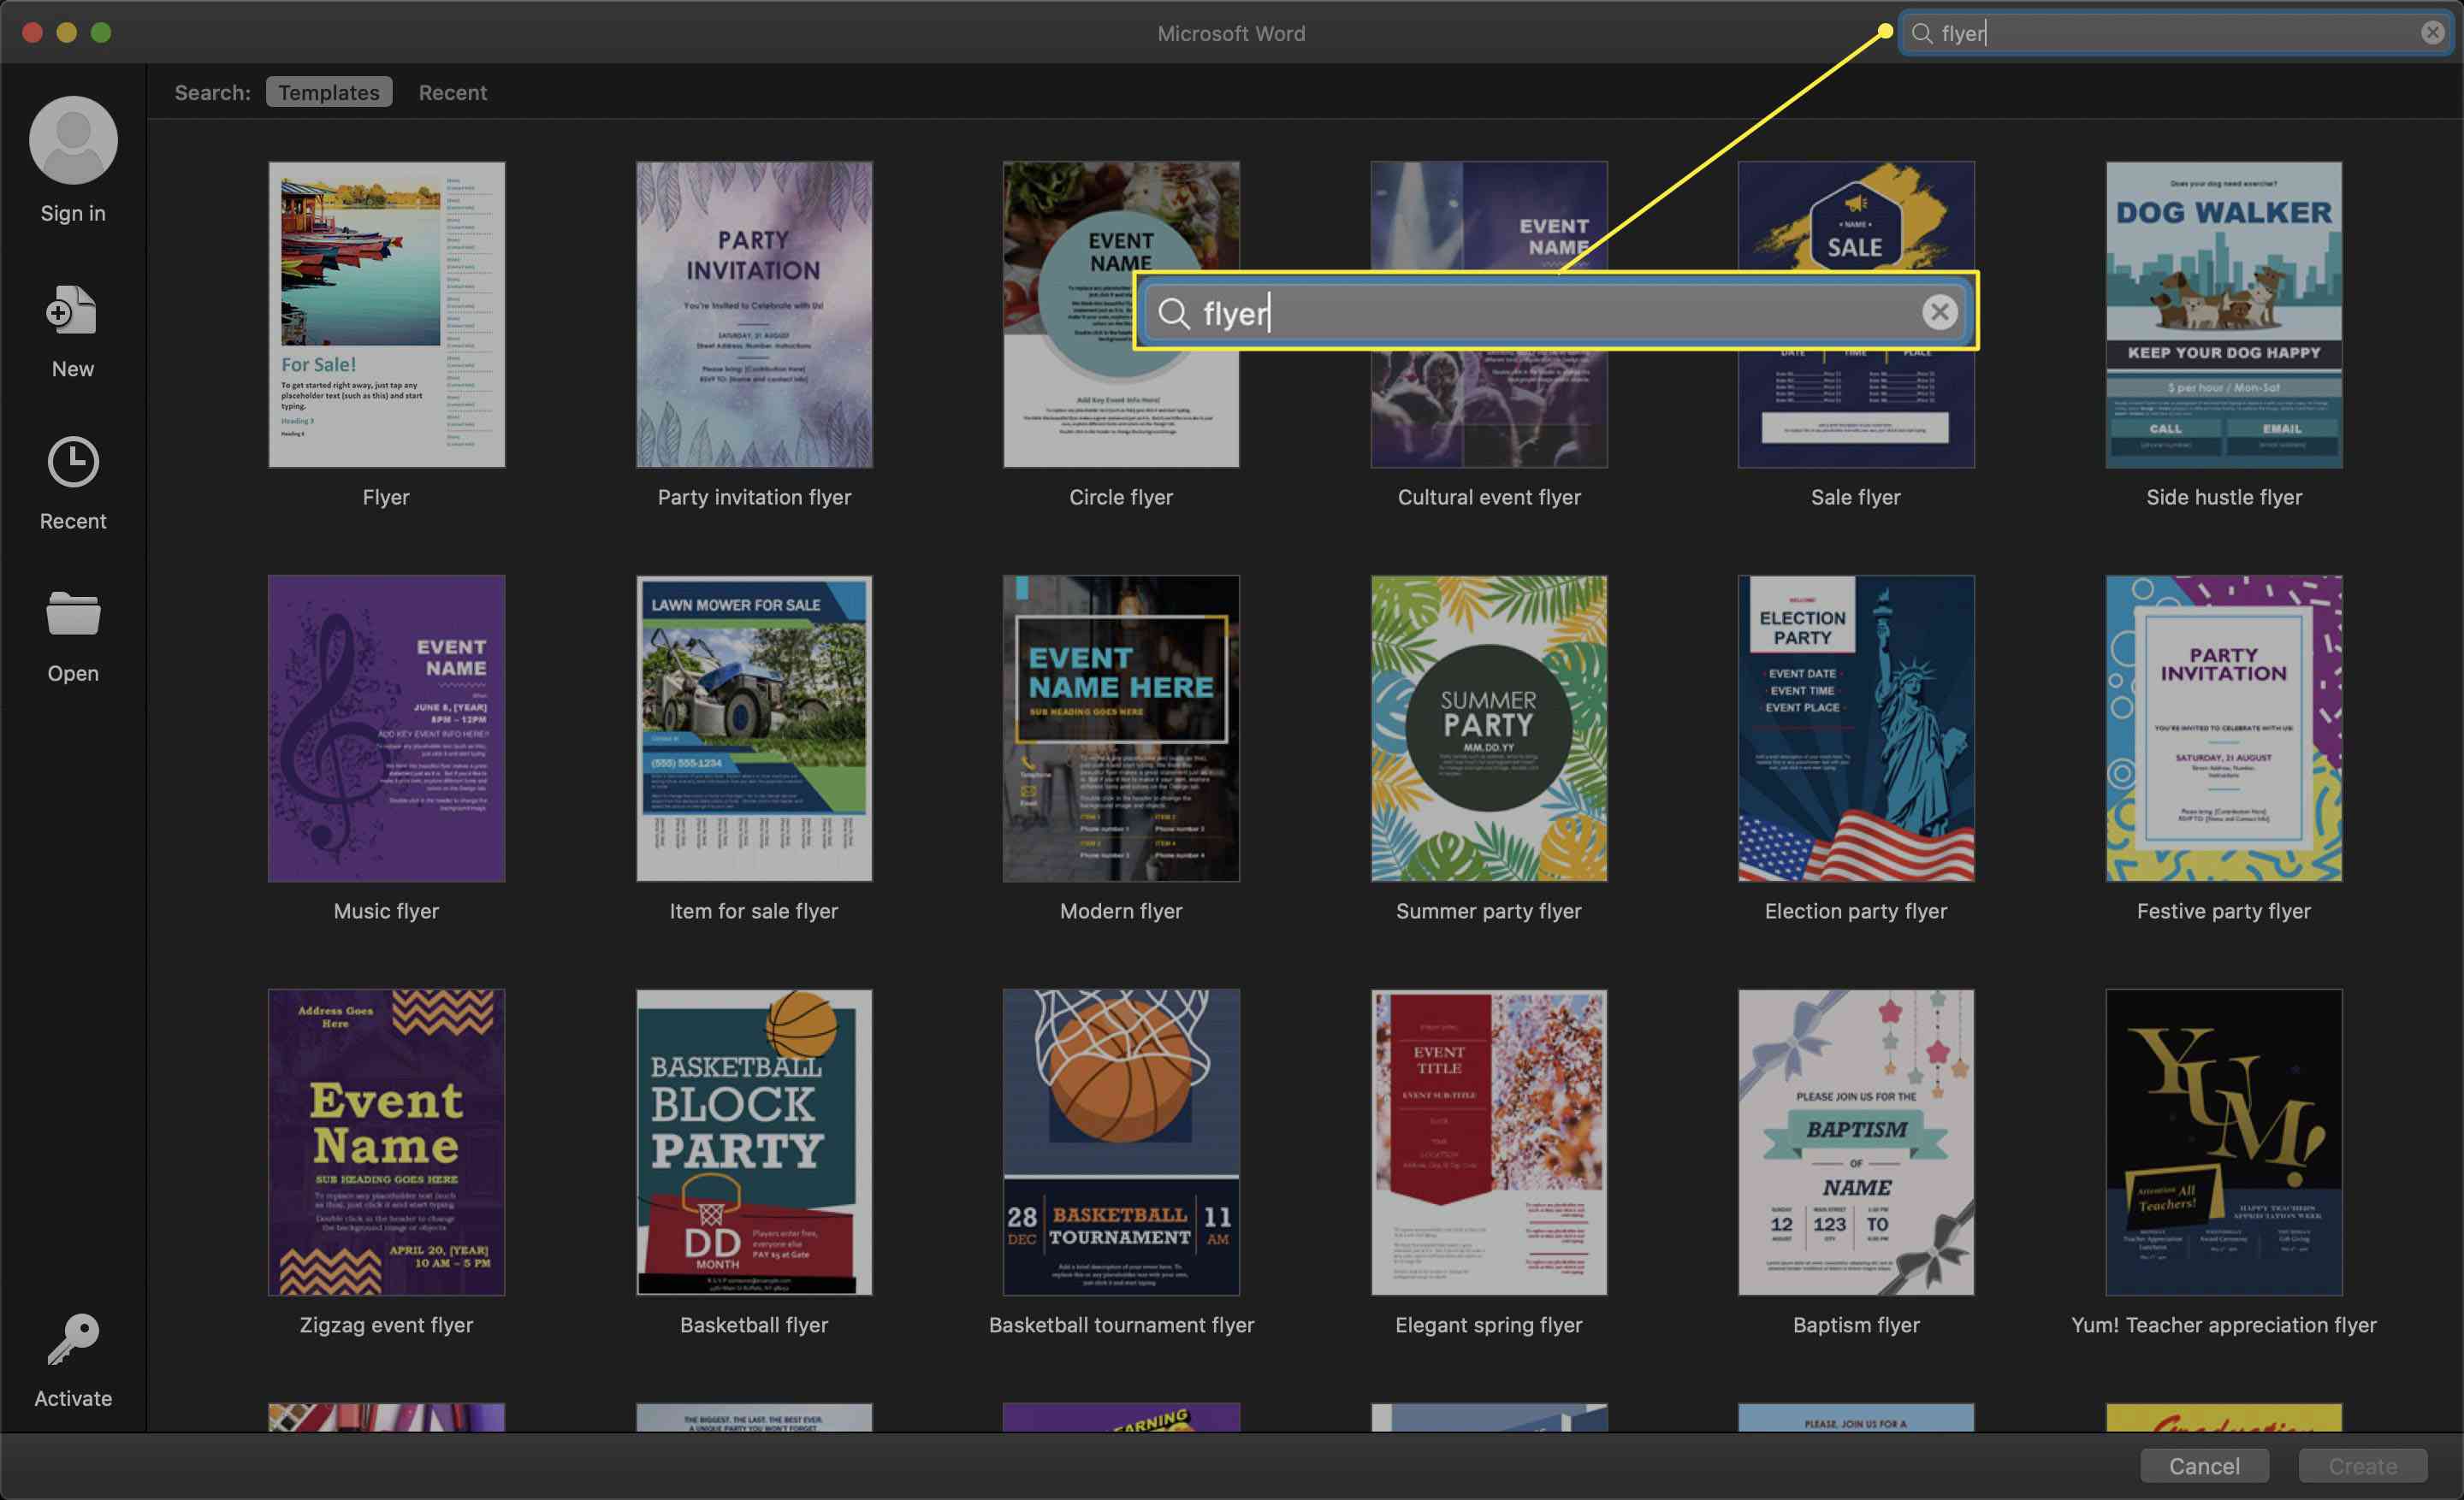The image size is (2464, 1500).
Task: Select the Summer party flyer template
Action: coord(1488,729)
